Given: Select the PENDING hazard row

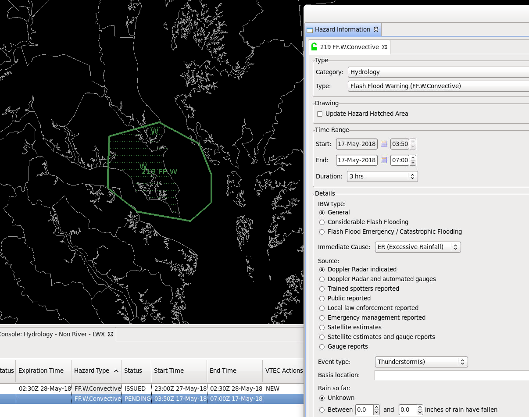Looking at the screenshot, I should pyautogui.click(x=151, y=399).
